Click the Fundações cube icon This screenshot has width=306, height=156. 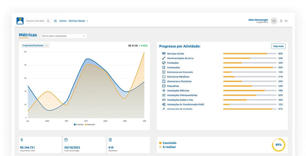(164, 63)
